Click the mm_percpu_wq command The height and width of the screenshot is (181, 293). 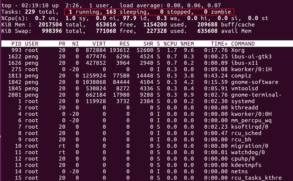(x=251, y=120)
